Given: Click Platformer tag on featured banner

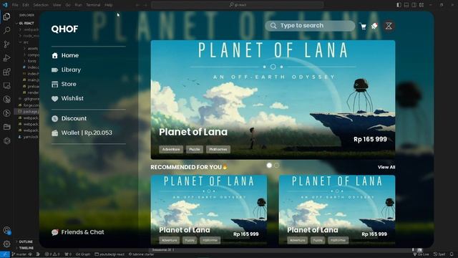Looking at the screenshot, I should tap(218, 150).
